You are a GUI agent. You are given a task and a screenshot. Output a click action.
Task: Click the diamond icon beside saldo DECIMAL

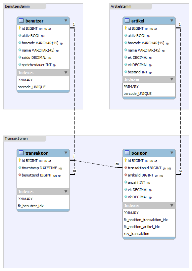[20, 57]
